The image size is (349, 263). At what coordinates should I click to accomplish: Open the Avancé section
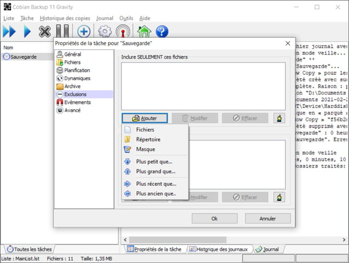click(84, 110)
